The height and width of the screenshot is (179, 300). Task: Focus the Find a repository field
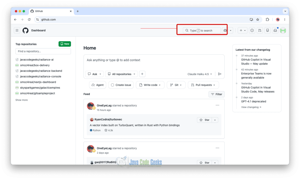[x=43, y=51]
